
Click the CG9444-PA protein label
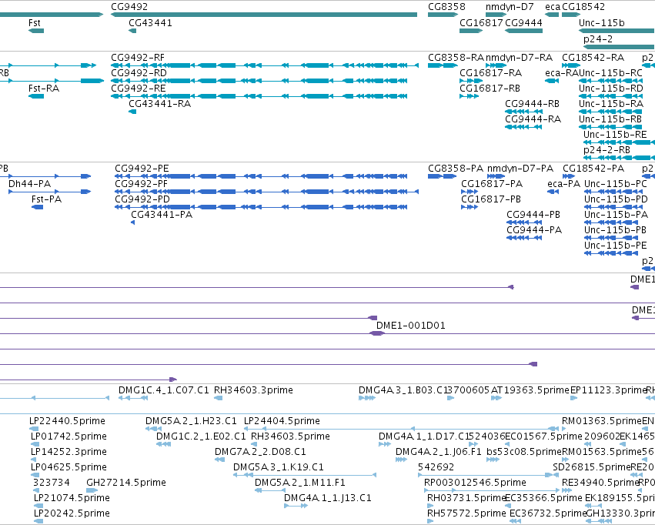pos(534,230)
